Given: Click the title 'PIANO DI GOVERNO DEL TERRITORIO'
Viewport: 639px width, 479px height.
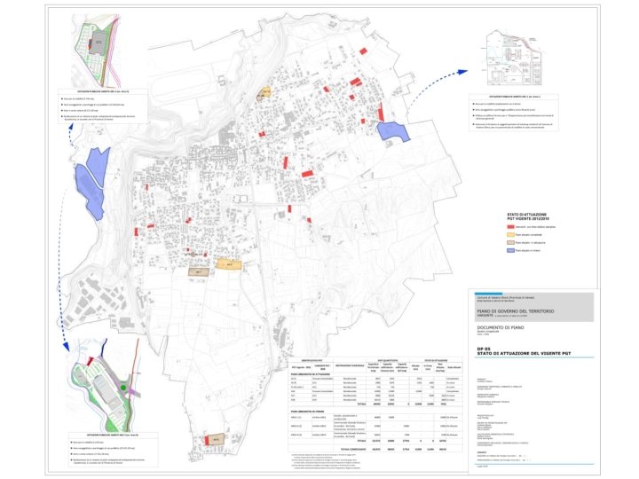Looking at the screenshot, I should point(516,311).
